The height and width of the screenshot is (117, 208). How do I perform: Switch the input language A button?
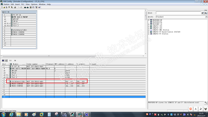click(196, 109)
